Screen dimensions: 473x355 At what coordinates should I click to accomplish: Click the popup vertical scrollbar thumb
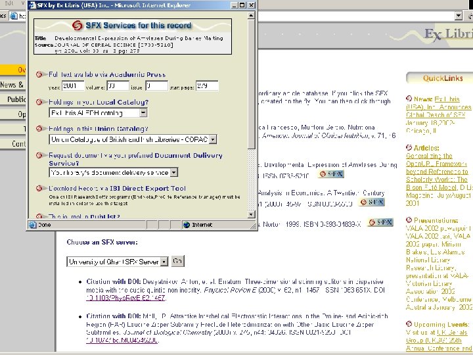tap(251, 84)
